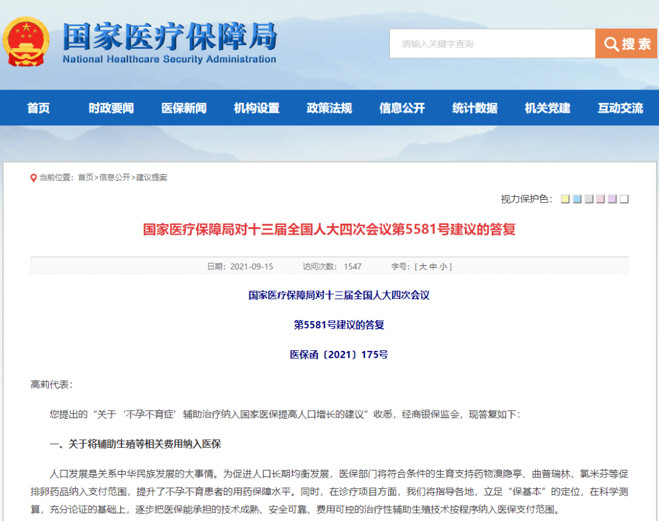Image resolution: width=659 pixels, height=521 pixels.
Task: Focus the keyword search input field
Action: point(492,44)
